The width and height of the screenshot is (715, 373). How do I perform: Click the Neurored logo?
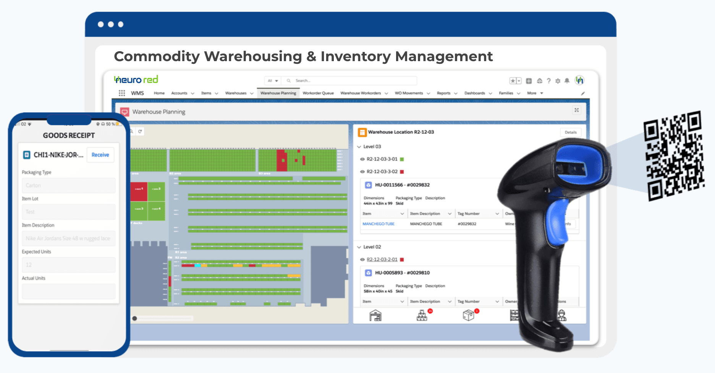[136, 79]
